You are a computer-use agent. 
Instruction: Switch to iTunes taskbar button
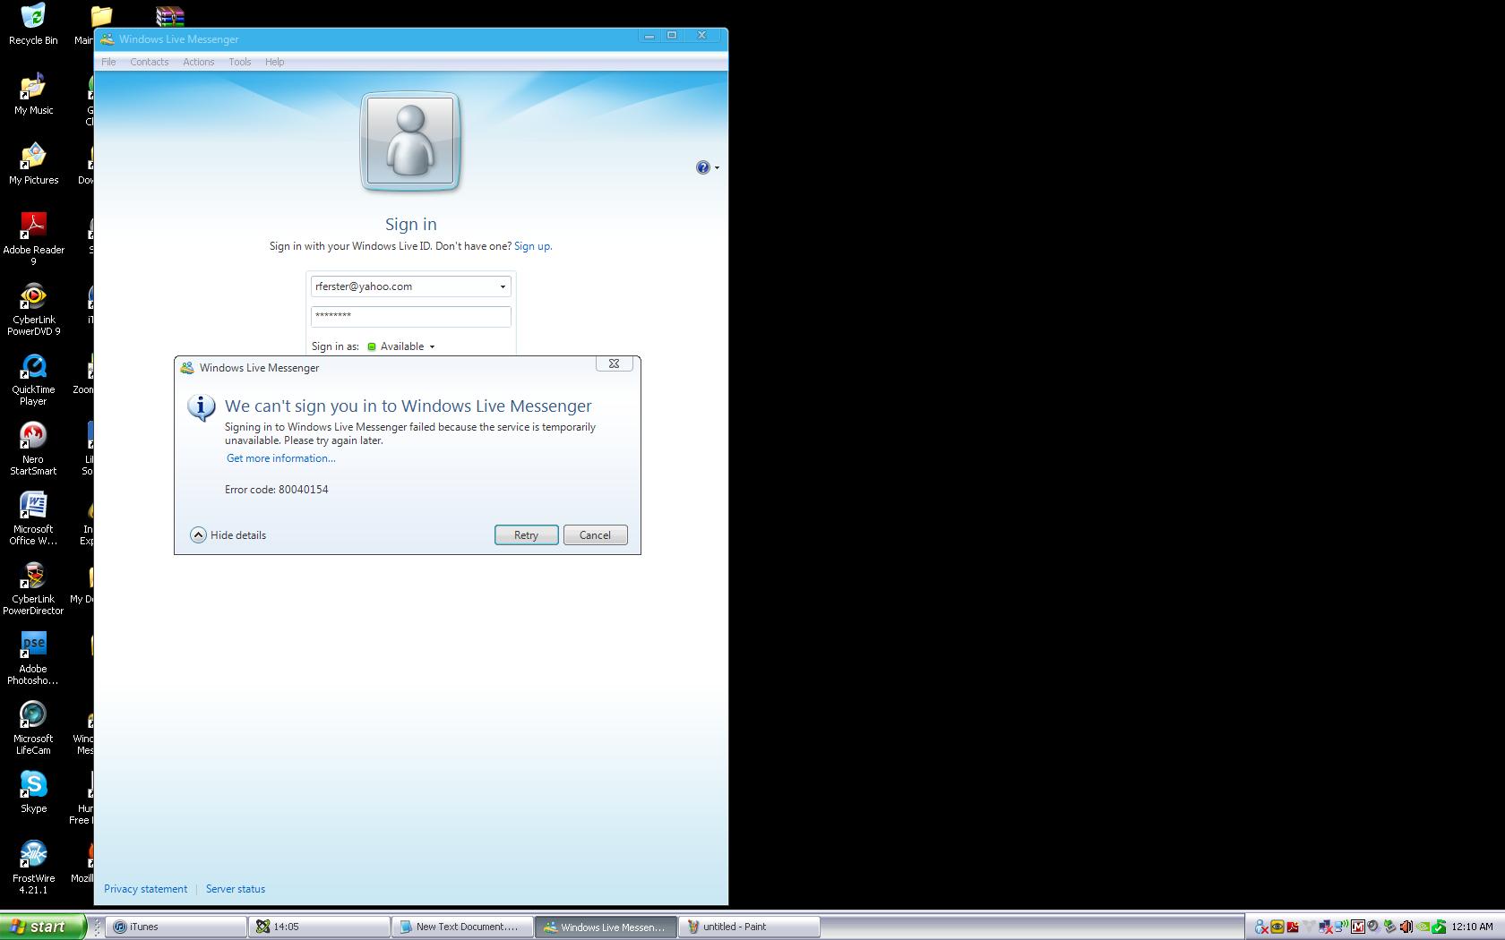click(x=176, y=927)
